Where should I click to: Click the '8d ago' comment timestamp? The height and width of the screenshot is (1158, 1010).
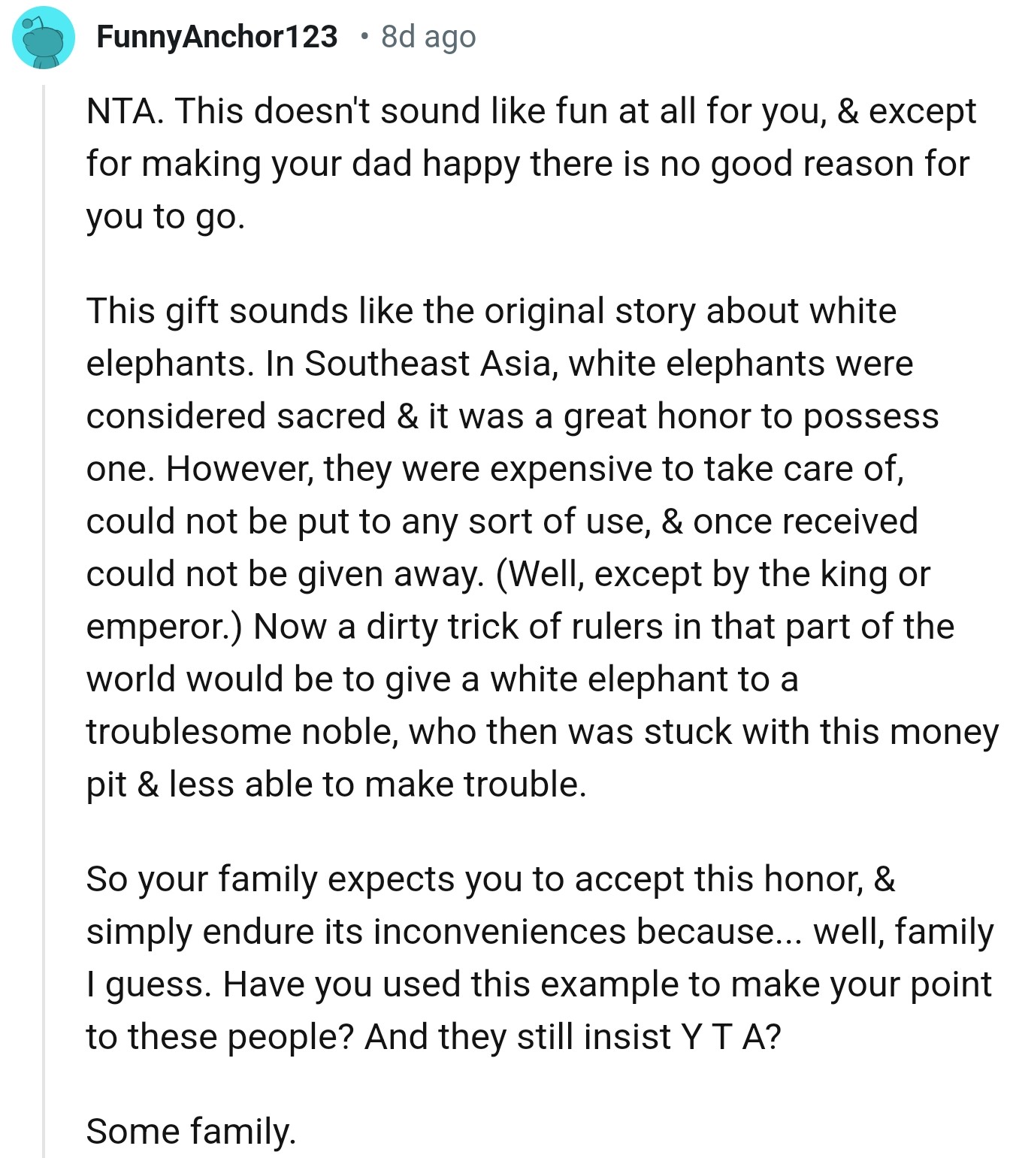coord(428,36)
